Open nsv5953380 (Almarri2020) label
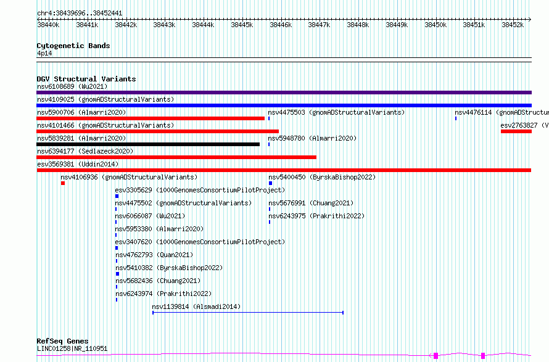The width and height of the screenshot is (549, 362). 159,229
